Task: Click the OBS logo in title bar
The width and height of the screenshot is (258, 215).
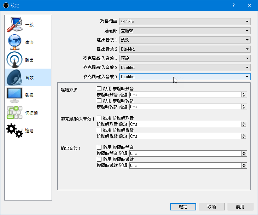Action: point(6,5)
